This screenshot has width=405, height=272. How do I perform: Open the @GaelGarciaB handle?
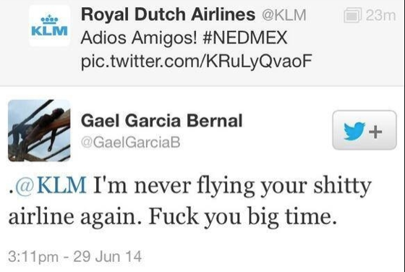tap(130, 143)
